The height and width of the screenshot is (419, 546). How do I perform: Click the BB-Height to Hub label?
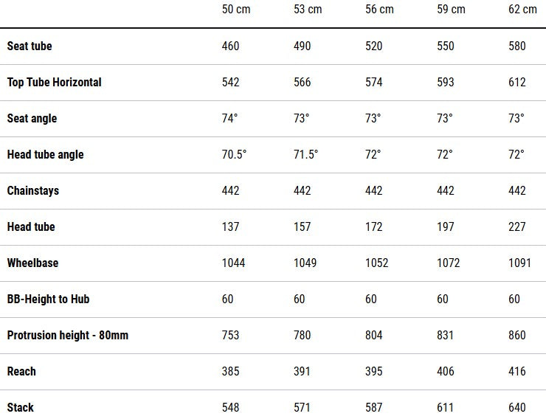click(x=48, y=299)
